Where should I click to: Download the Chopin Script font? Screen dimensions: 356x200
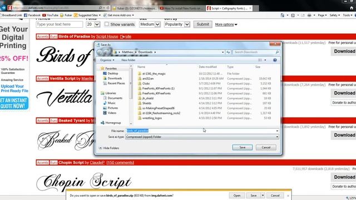(344, 177)
